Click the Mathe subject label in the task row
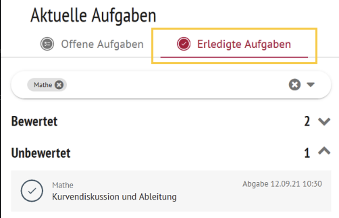Screen dimensions: 339x218 coord(62,185)
